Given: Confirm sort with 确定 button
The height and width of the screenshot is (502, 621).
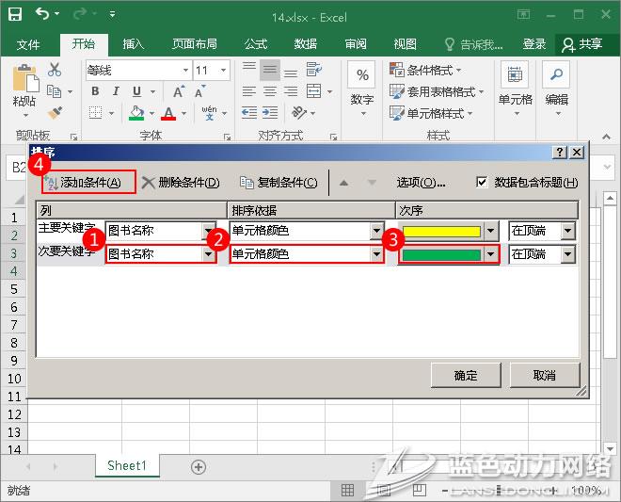Looking at the screenshot, I should [466, 375].
